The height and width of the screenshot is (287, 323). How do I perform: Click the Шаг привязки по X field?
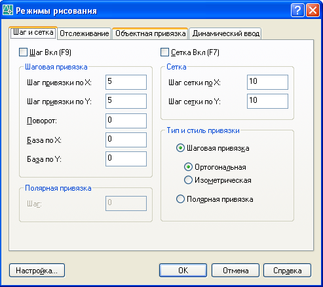pos(126,83)
